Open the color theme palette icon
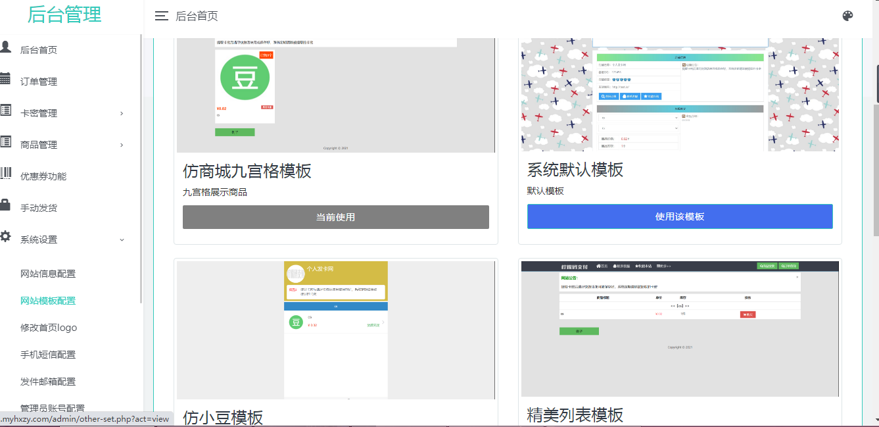The width and height of the screenshot is (879, 427). pos(847,16)
